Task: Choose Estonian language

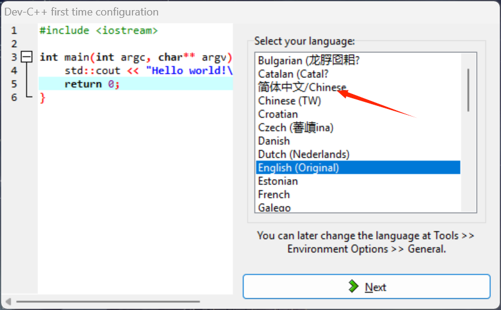Action: click(x=358, y=181)
